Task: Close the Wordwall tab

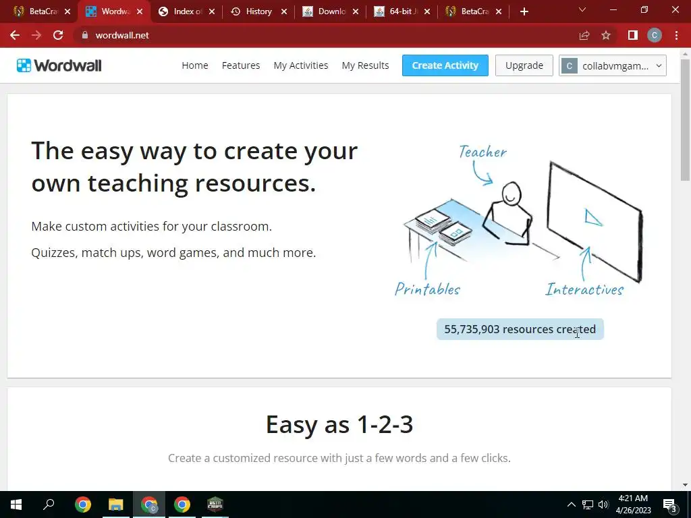Action: [140, 11]
